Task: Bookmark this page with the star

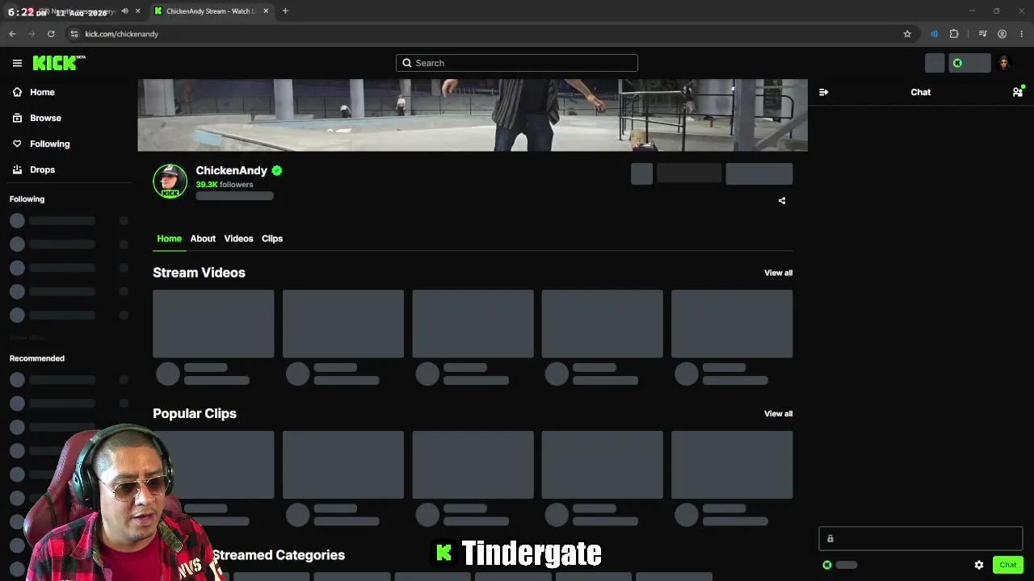Action: [x=907, y=34]
